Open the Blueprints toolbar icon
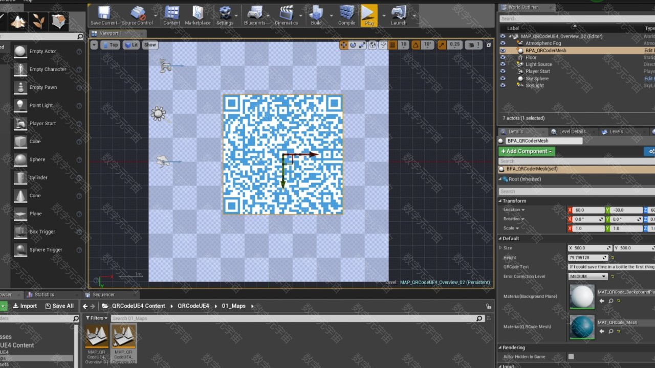This screenshot has width=655, height=368. point(255,15)
